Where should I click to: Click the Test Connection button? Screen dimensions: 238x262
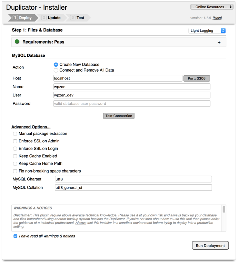click(119, 116)
